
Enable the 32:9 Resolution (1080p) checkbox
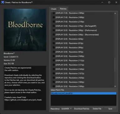click(x=54, y=56)
